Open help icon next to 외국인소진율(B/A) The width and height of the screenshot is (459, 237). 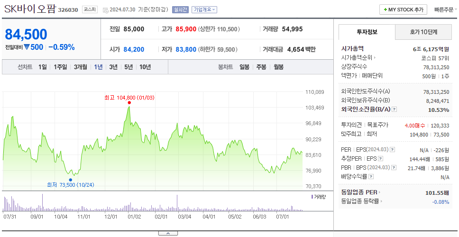[x=395, y=109]
